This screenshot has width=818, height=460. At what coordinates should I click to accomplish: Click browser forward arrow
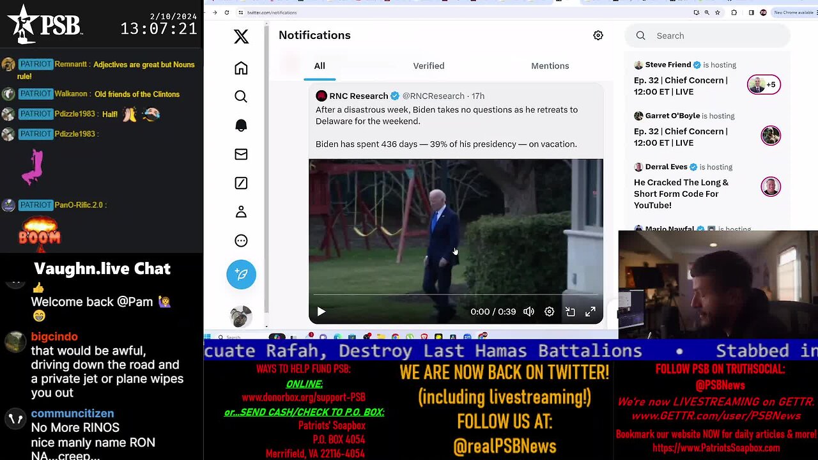point(214,12)
